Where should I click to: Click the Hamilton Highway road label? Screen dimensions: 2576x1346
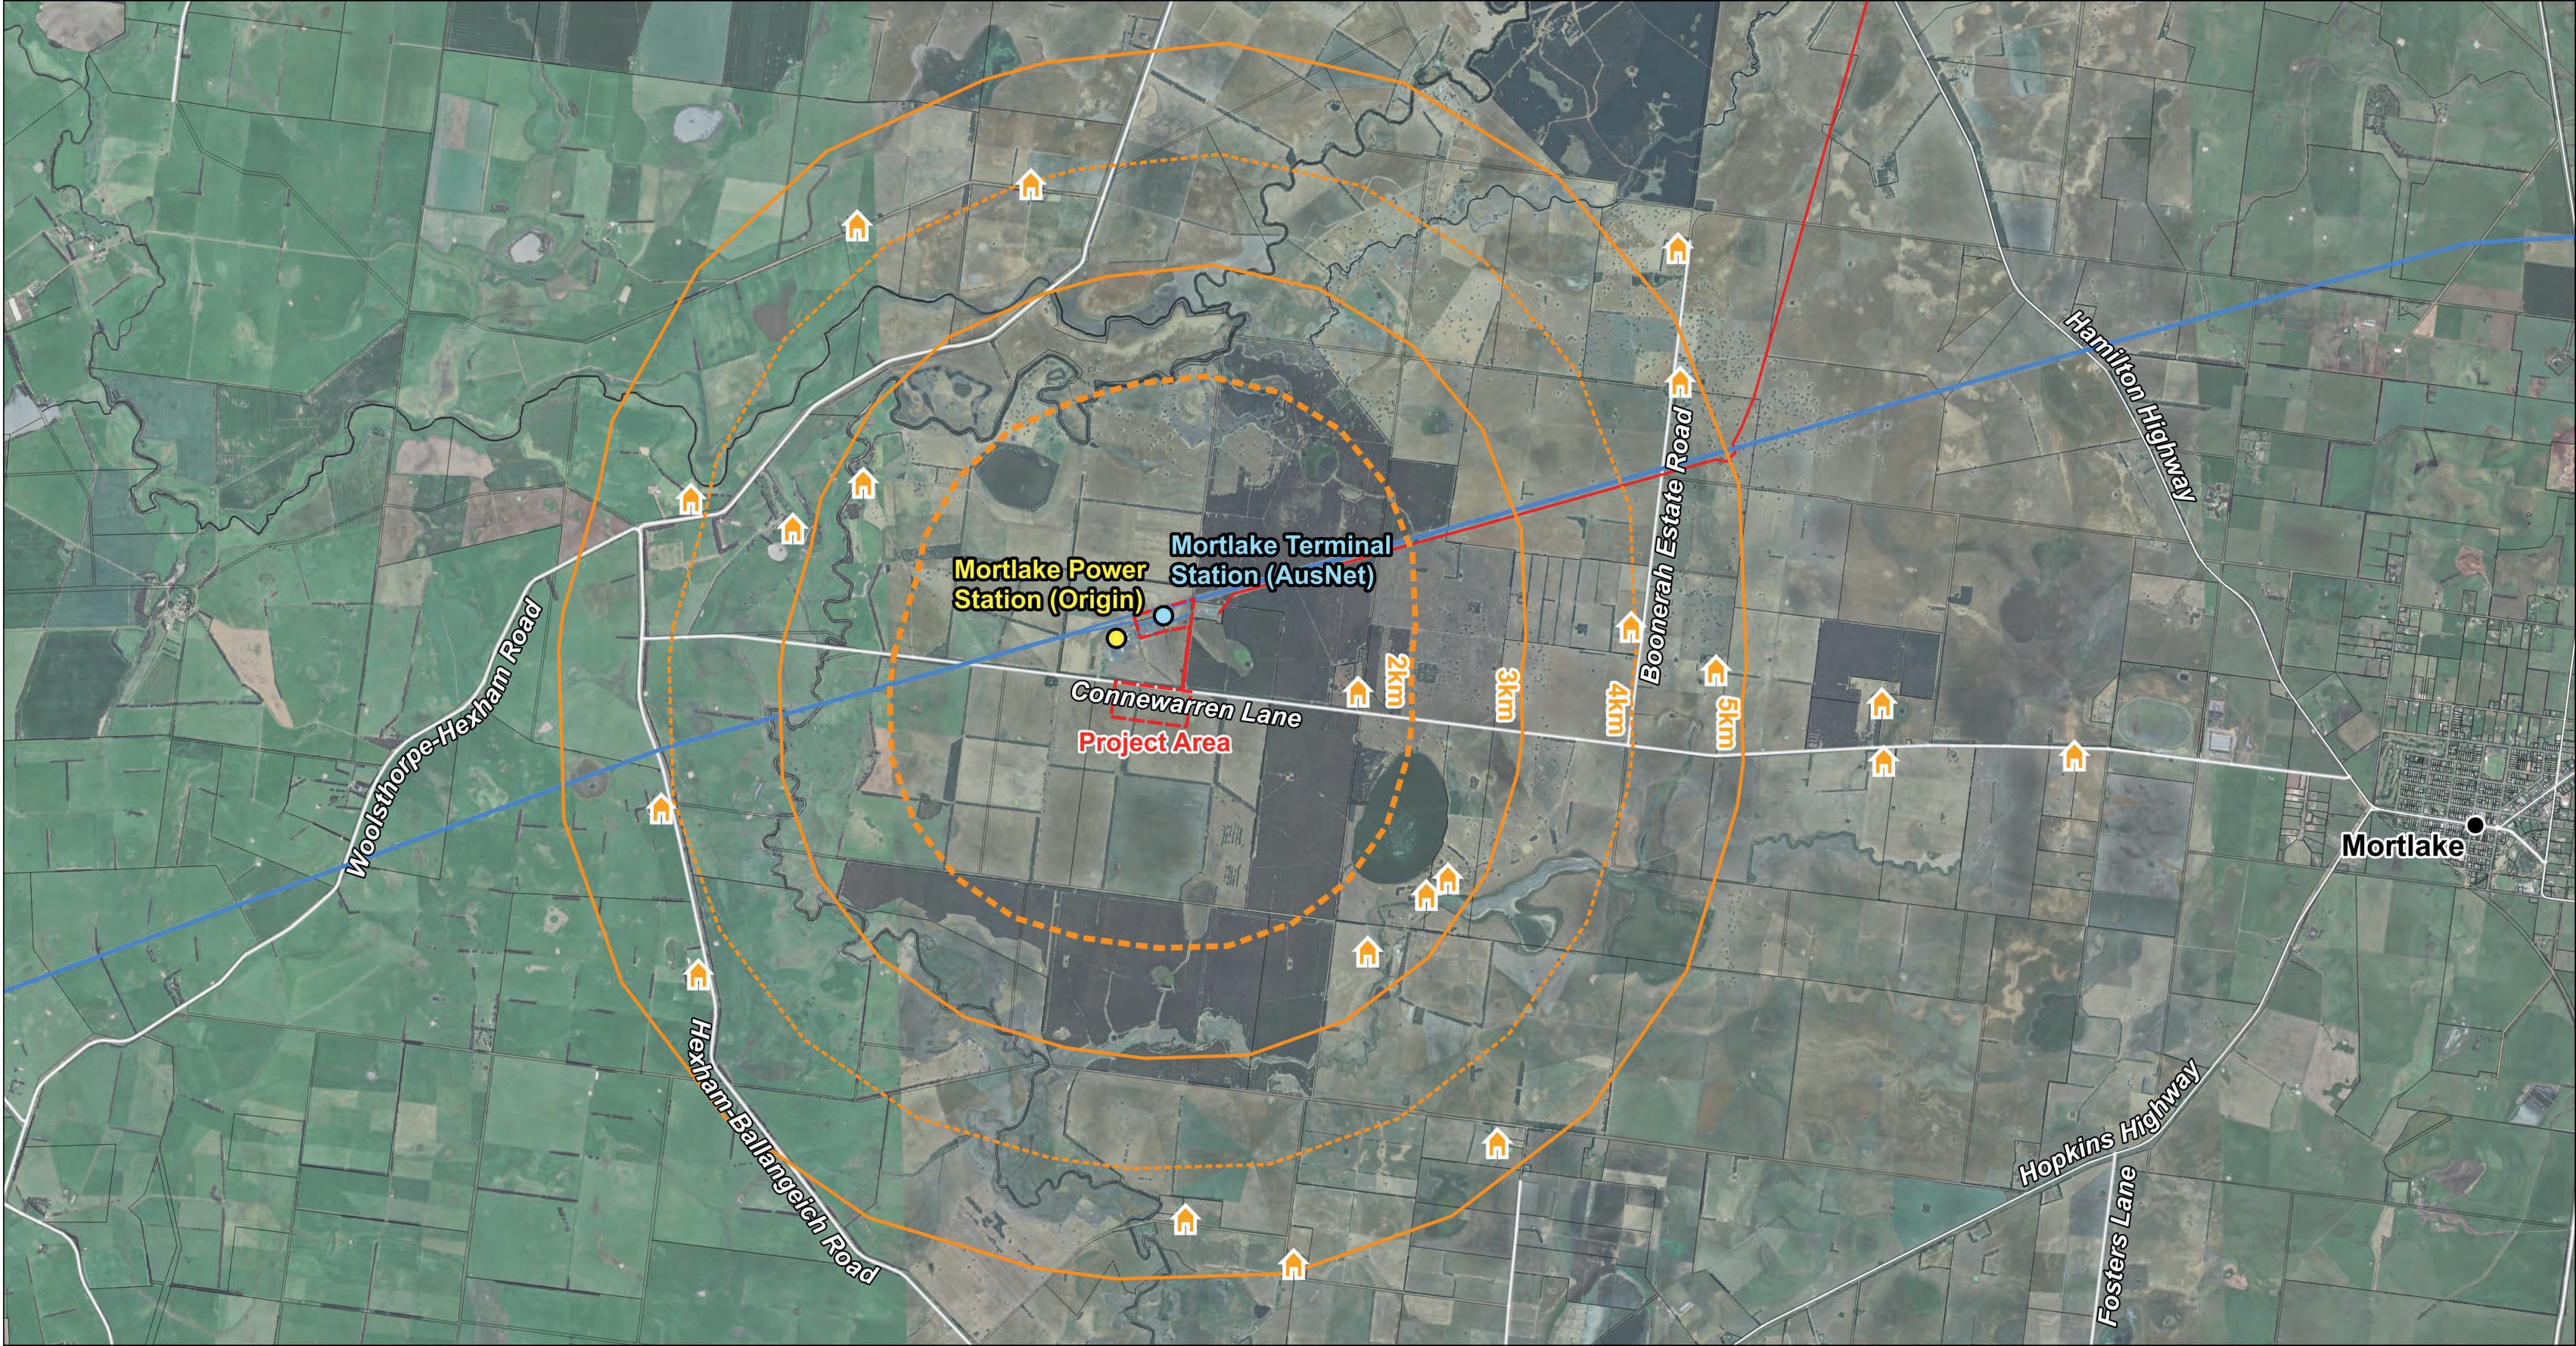[2130, 406]
